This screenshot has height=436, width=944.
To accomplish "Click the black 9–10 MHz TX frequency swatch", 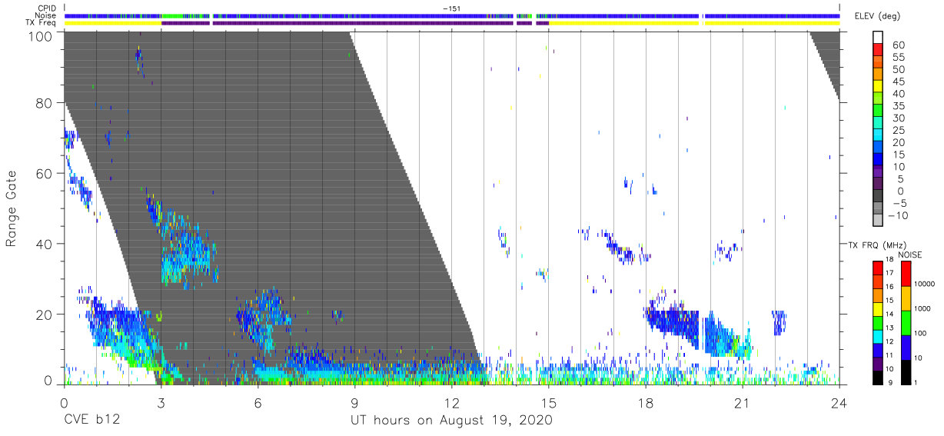I will point(878,377).
